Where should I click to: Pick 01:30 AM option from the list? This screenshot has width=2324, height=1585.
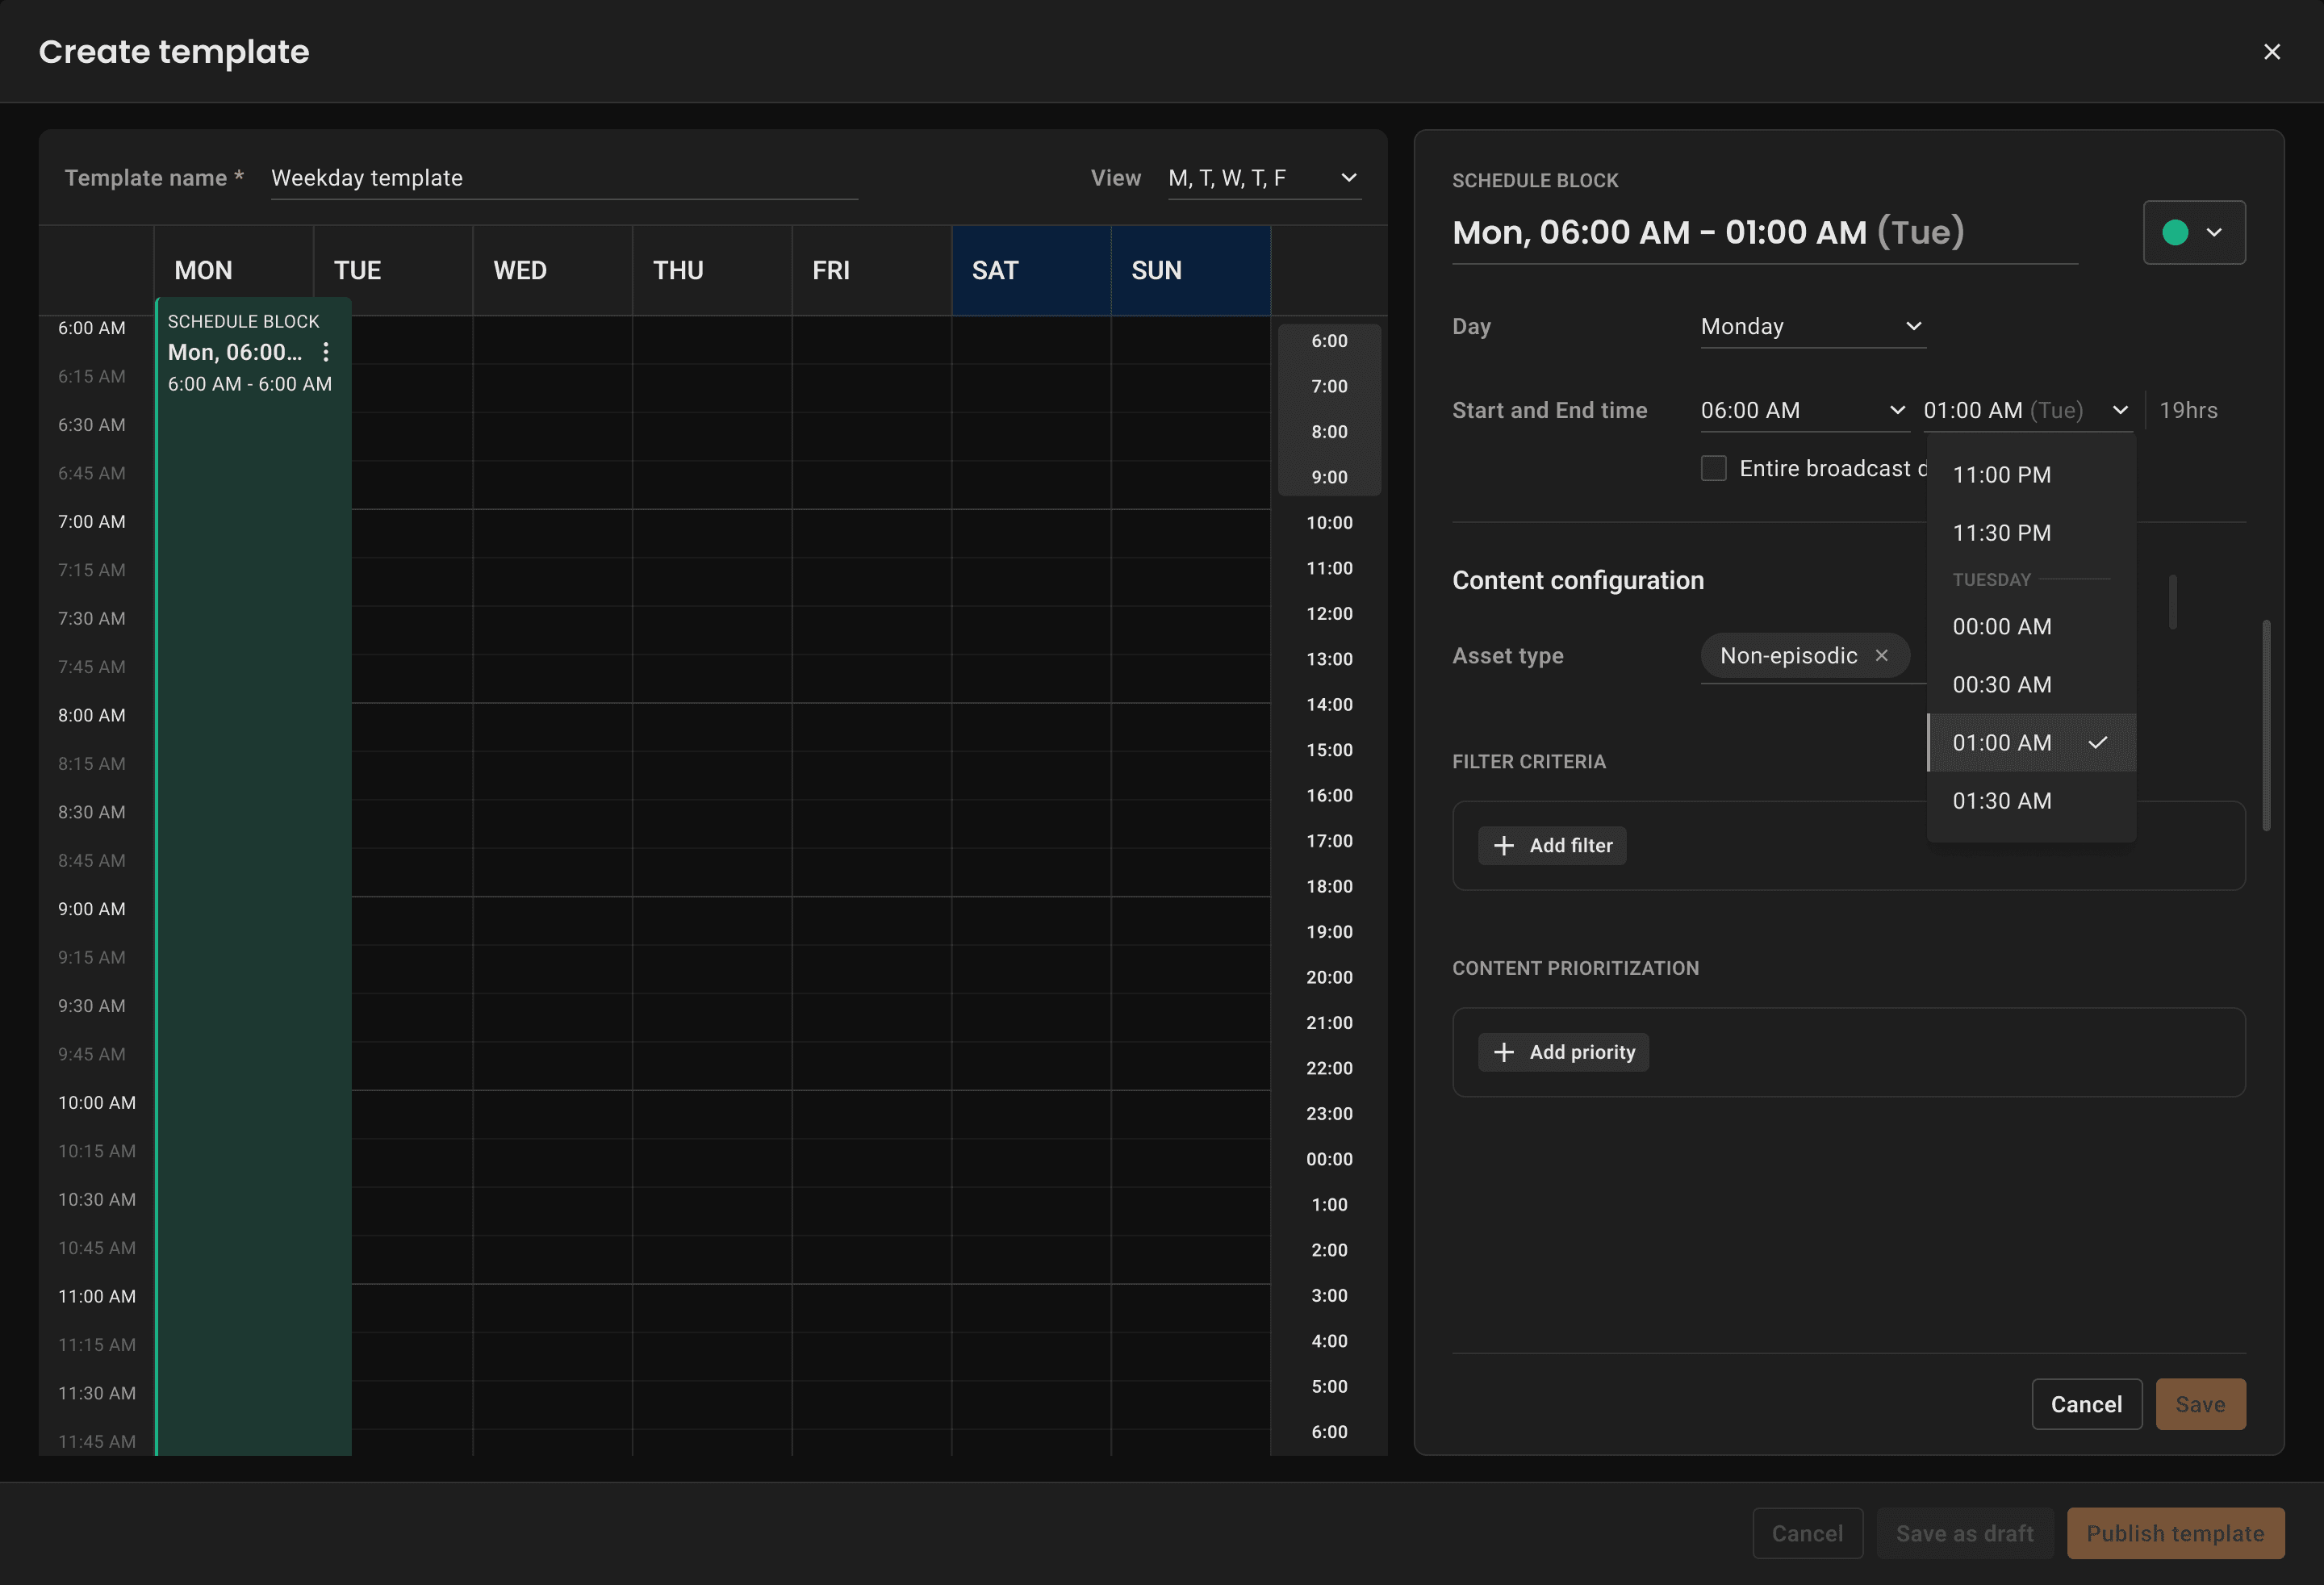click(x=2001, y=801)
